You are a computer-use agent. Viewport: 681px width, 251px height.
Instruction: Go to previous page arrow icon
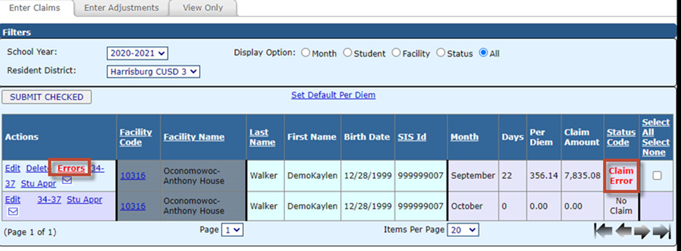[x=623, y=231]
